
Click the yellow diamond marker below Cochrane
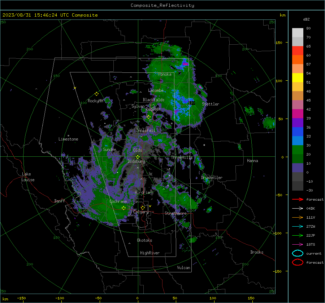pyautogui.click(x=124, y=208)
